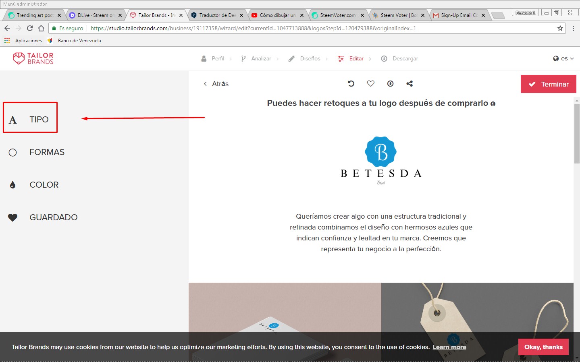Click the Tailor Brands logo
The width and height of the screenshot is (580, 362).
(33, 58)
